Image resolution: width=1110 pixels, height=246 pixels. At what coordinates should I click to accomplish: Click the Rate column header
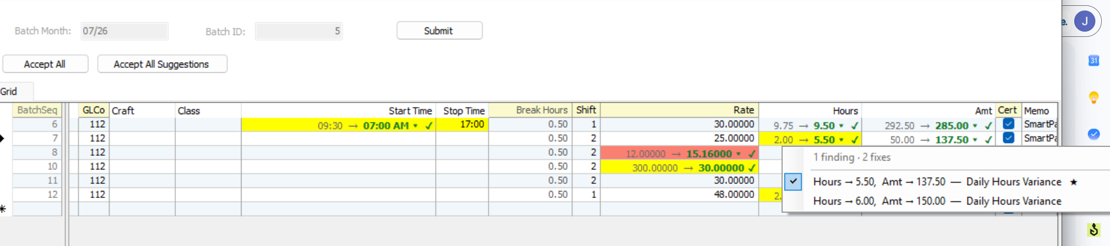pyautogui.click(x=679, y=110)
